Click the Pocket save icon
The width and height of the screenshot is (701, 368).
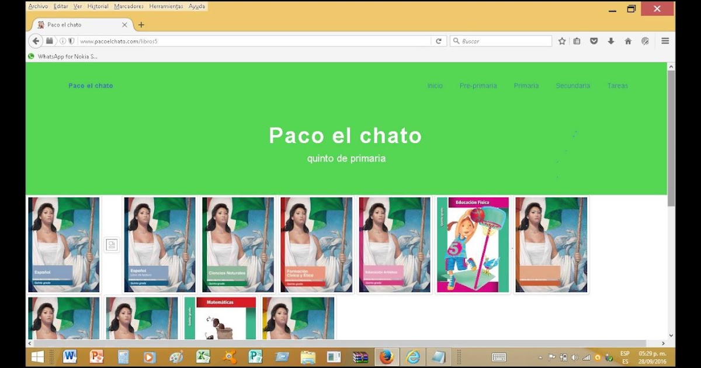(x=594, y=41)
